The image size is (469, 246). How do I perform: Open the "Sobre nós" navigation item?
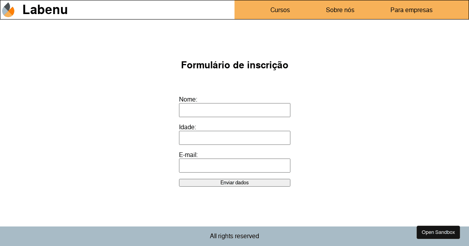[340, 10]
